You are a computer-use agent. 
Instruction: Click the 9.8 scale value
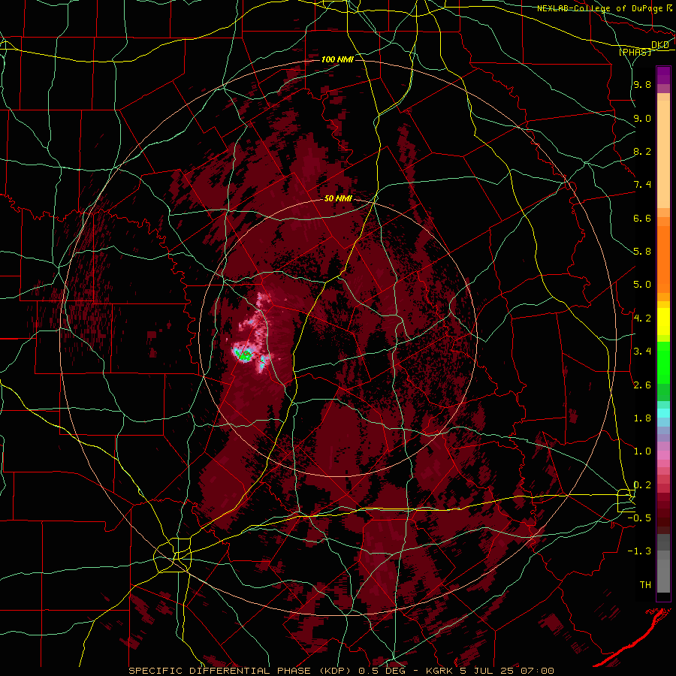click(x=642, y=85)
